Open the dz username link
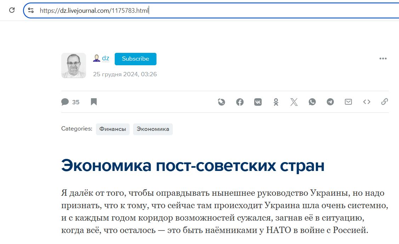Screen dimensions: 399x244 tap(106, 59)
